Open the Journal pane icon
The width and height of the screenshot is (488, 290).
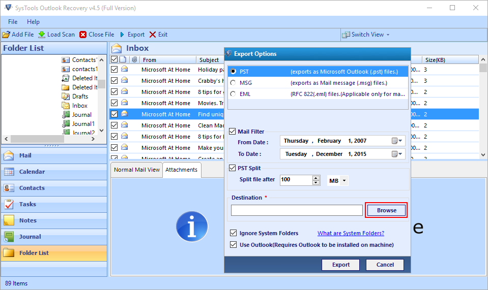coord(9,237)
